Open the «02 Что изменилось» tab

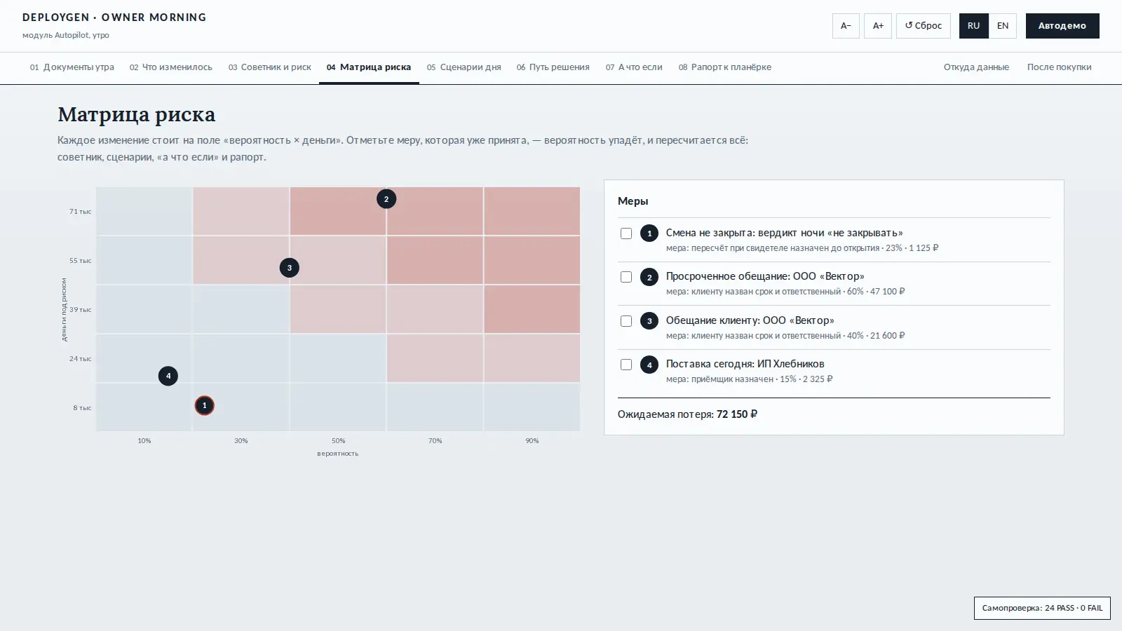pyautogui.click(x=171, y=67)
